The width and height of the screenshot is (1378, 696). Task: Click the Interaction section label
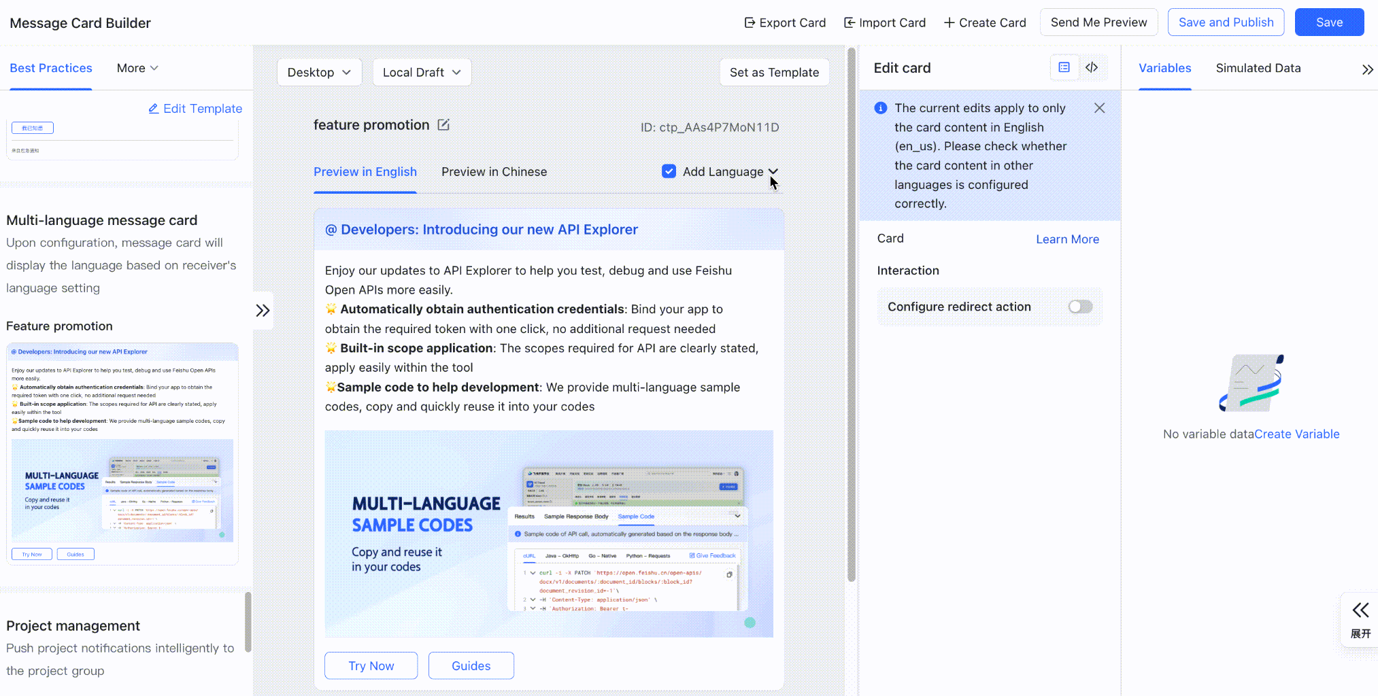pyautogui.click(x=908, y=271)
